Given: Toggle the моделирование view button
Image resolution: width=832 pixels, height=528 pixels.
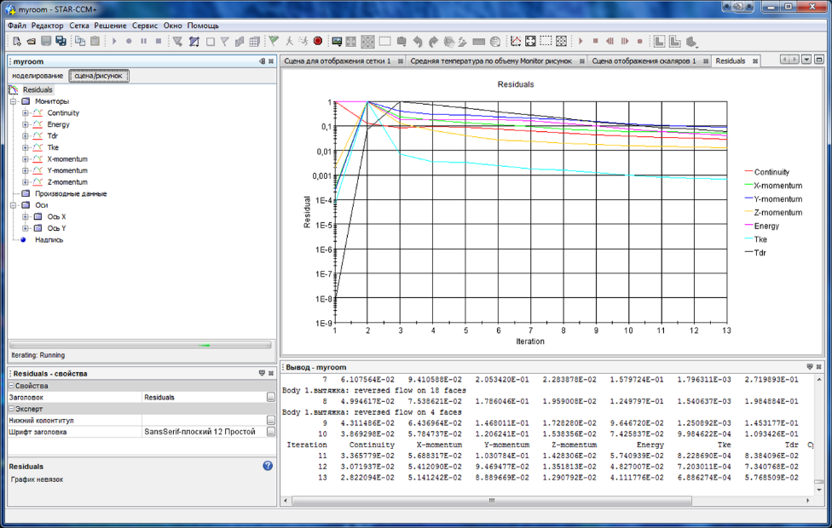Looking at the screenshot, I should [37, 76].
